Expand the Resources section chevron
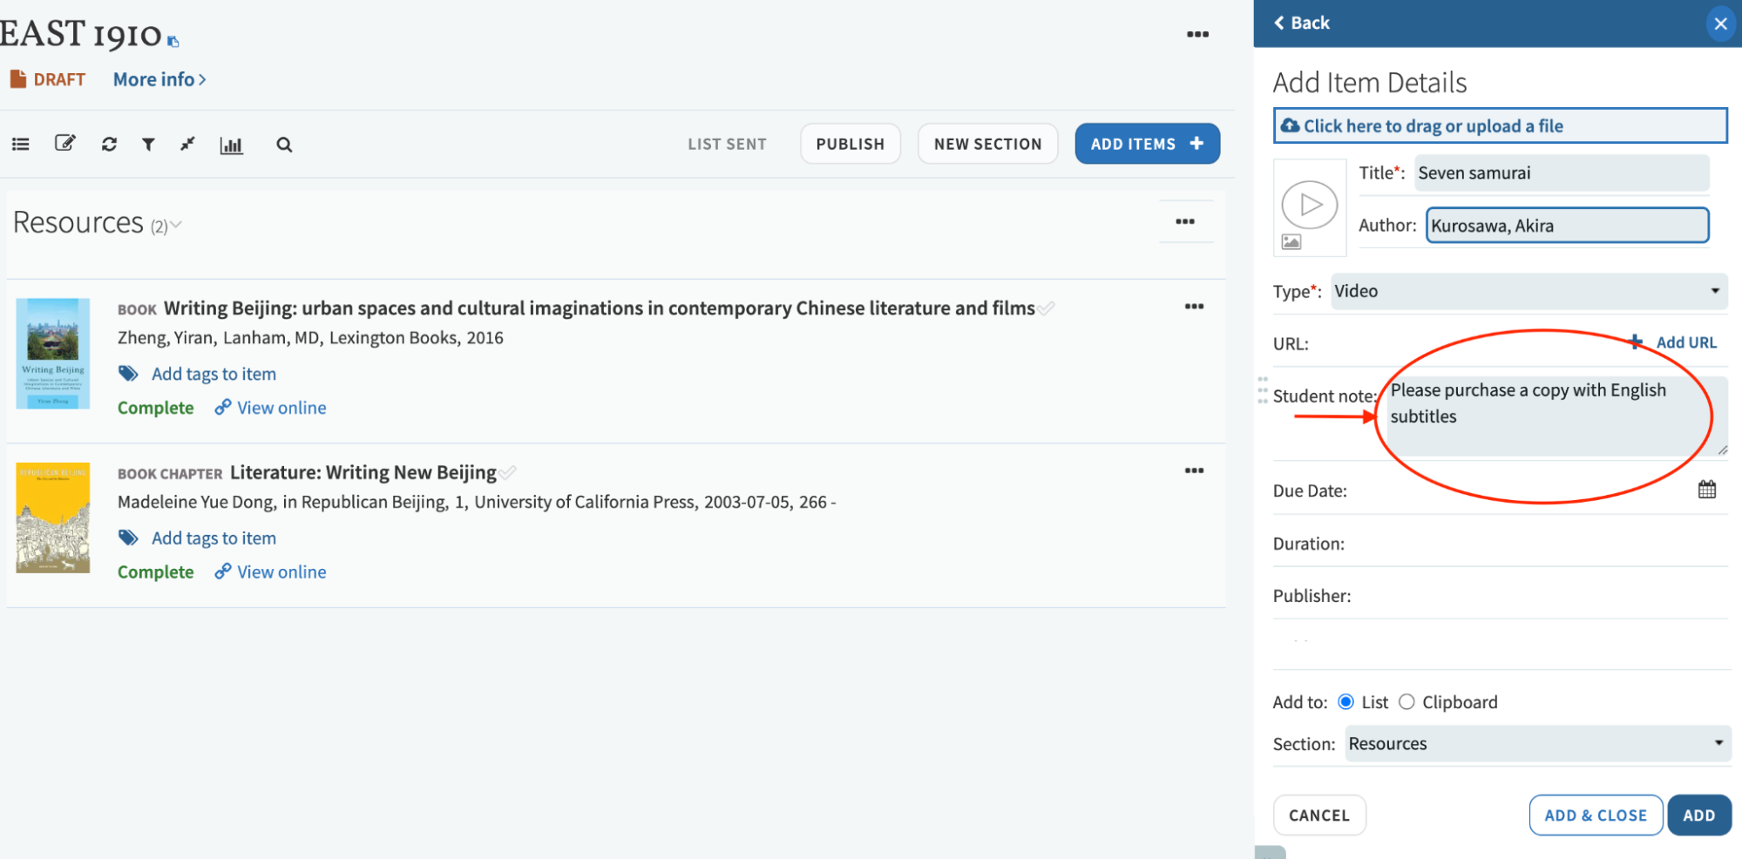The height and width of the screenshot is (859, 1742). 176,225
